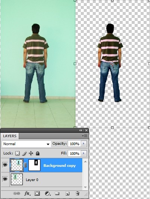The width and height of the screenshot is (150, 199).
Task: Hide Layer 0
Action: point(5,179)
